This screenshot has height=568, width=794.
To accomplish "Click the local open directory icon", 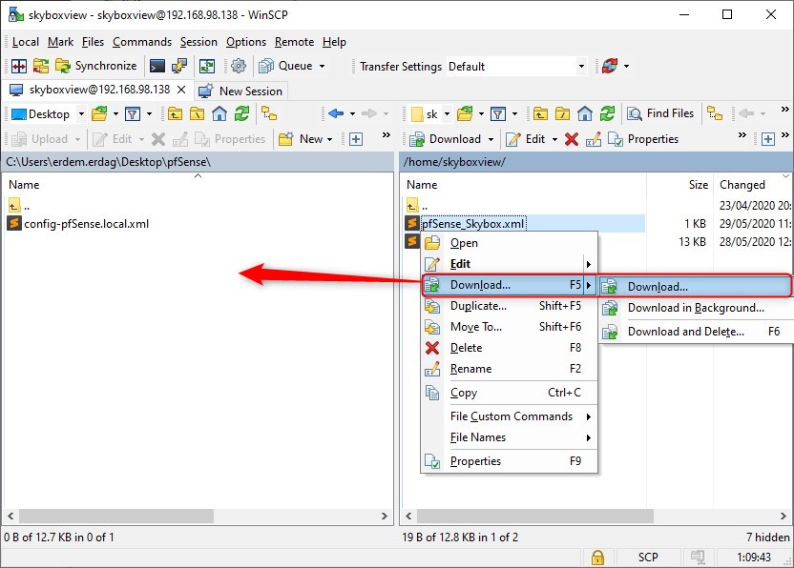I will pos(100,113).
